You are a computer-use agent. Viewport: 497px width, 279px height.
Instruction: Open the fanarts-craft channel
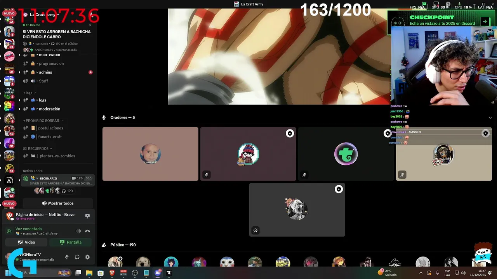[x=57, y=137]
